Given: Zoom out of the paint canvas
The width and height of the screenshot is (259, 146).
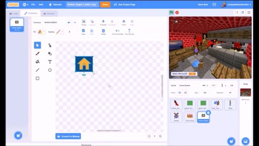Looking at the screenshot, I should coord(149,136).
